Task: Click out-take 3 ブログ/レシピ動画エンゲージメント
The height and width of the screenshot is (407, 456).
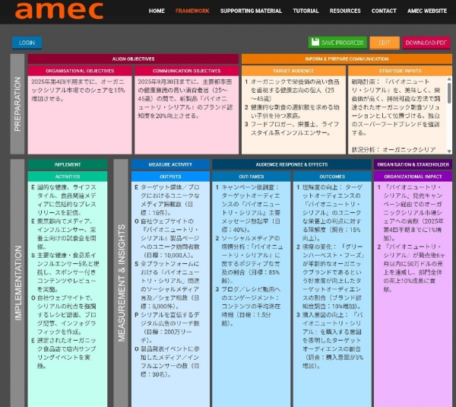Action: (x=249, y=307)
